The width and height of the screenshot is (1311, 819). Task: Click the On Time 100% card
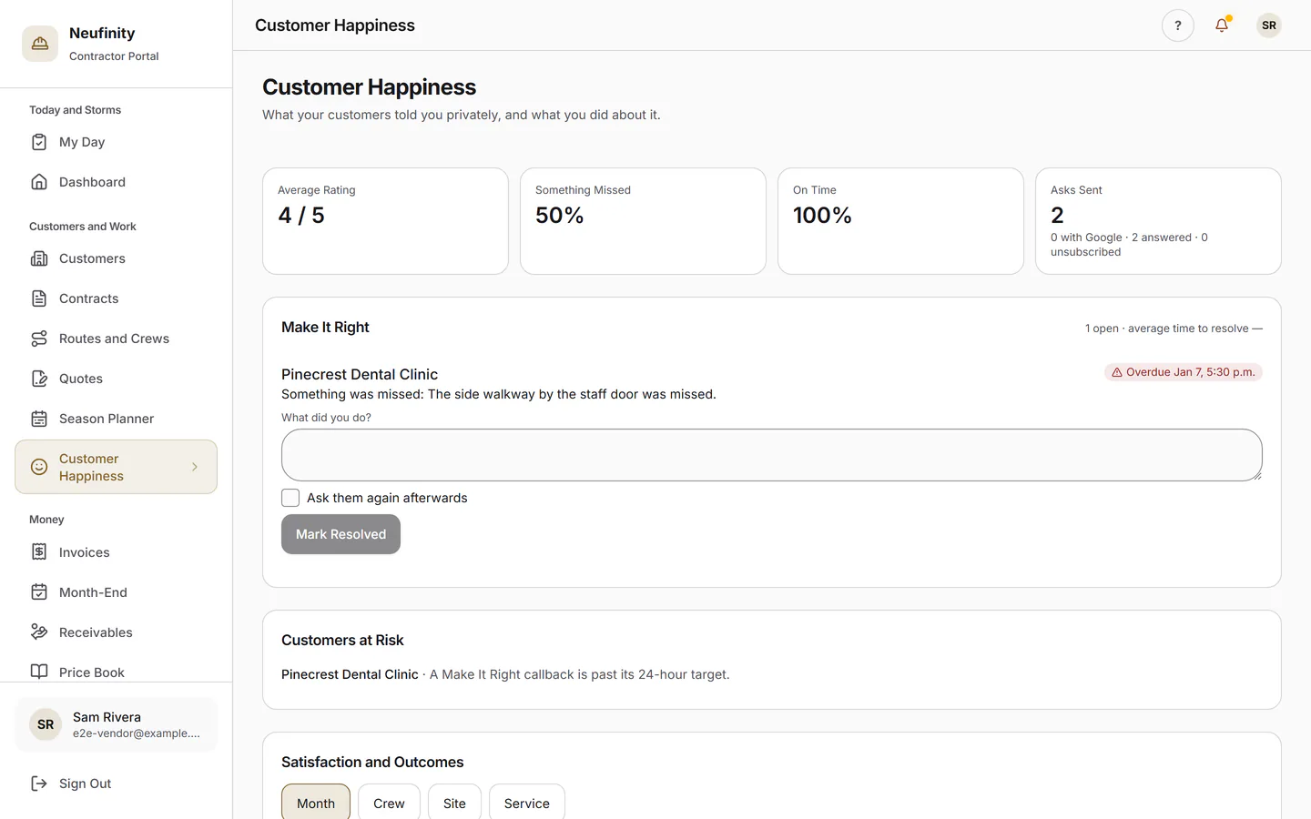(x=900, y=221)
